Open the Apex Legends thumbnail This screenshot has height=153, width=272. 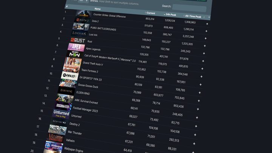[76, 47]
